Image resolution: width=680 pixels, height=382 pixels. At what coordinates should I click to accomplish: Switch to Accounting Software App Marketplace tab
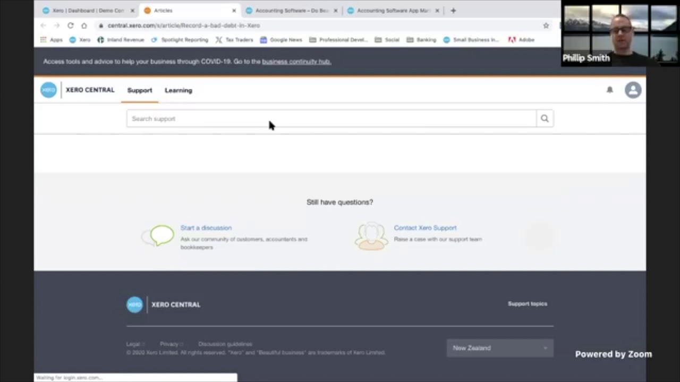coord(393,11)
